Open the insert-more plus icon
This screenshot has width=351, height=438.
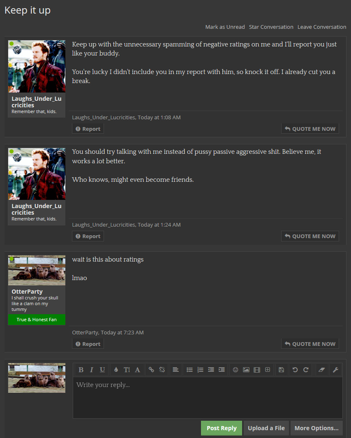(x=268, y=370)
